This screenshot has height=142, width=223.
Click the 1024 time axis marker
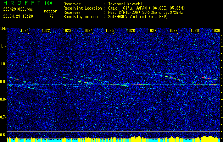point(88,30)
